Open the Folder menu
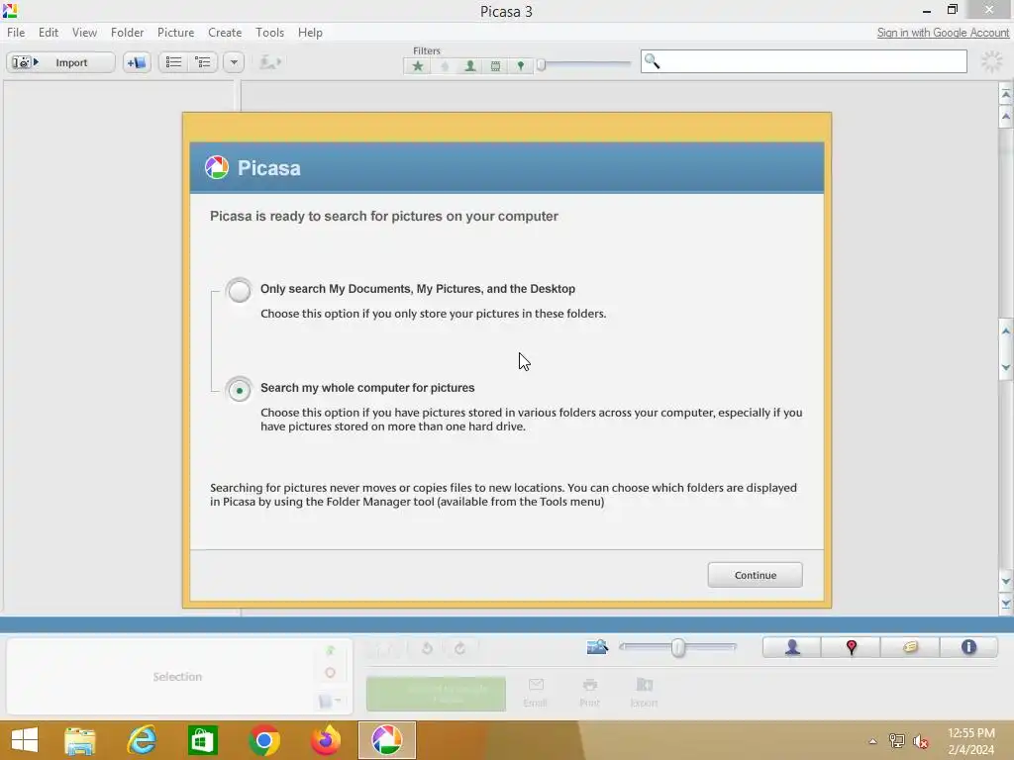Viewport: 1014px width, 760px height. (x=128, y=33)
